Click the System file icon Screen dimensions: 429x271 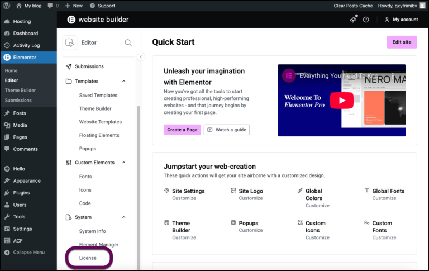pos(69,217)
